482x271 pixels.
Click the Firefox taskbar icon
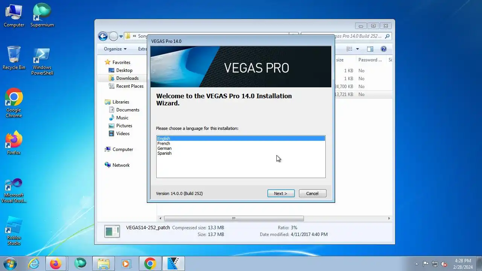(x=56, y=263)
